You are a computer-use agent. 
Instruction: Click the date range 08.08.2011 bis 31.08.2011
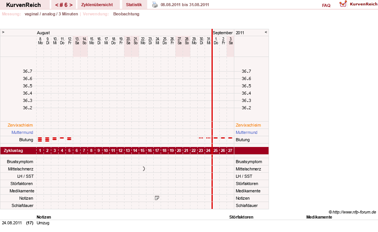(185, 5)
